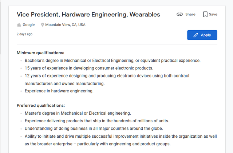The image size is (233, 153).
Task: Click the Mountain View, CA, USA location
Action: (x=65, y=25)
